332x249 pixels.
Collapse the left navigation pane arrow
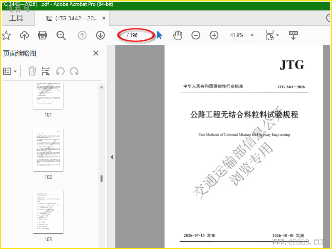coord(112,157)
